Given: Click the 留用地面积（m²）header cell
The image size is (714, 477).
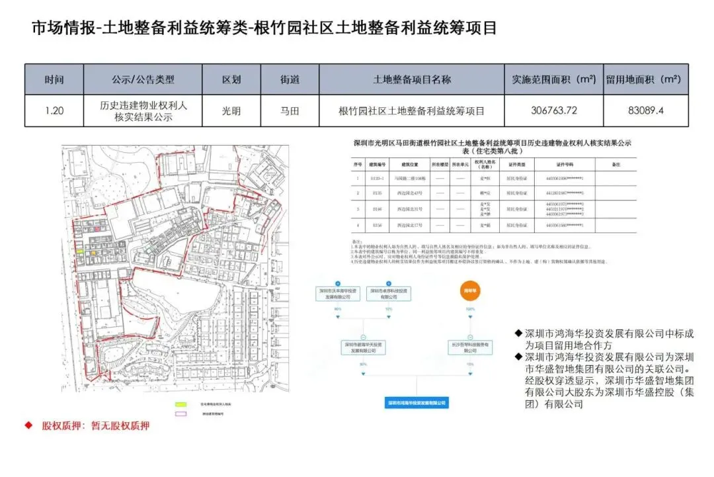Looking at the screenshot, I should pyautogui.click(x=646, y=79).
